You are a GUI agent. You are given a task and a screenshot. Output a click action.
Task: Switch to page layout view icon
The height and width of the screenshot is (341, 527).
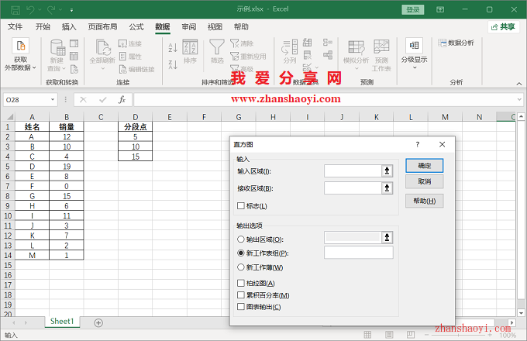point(389,335)
